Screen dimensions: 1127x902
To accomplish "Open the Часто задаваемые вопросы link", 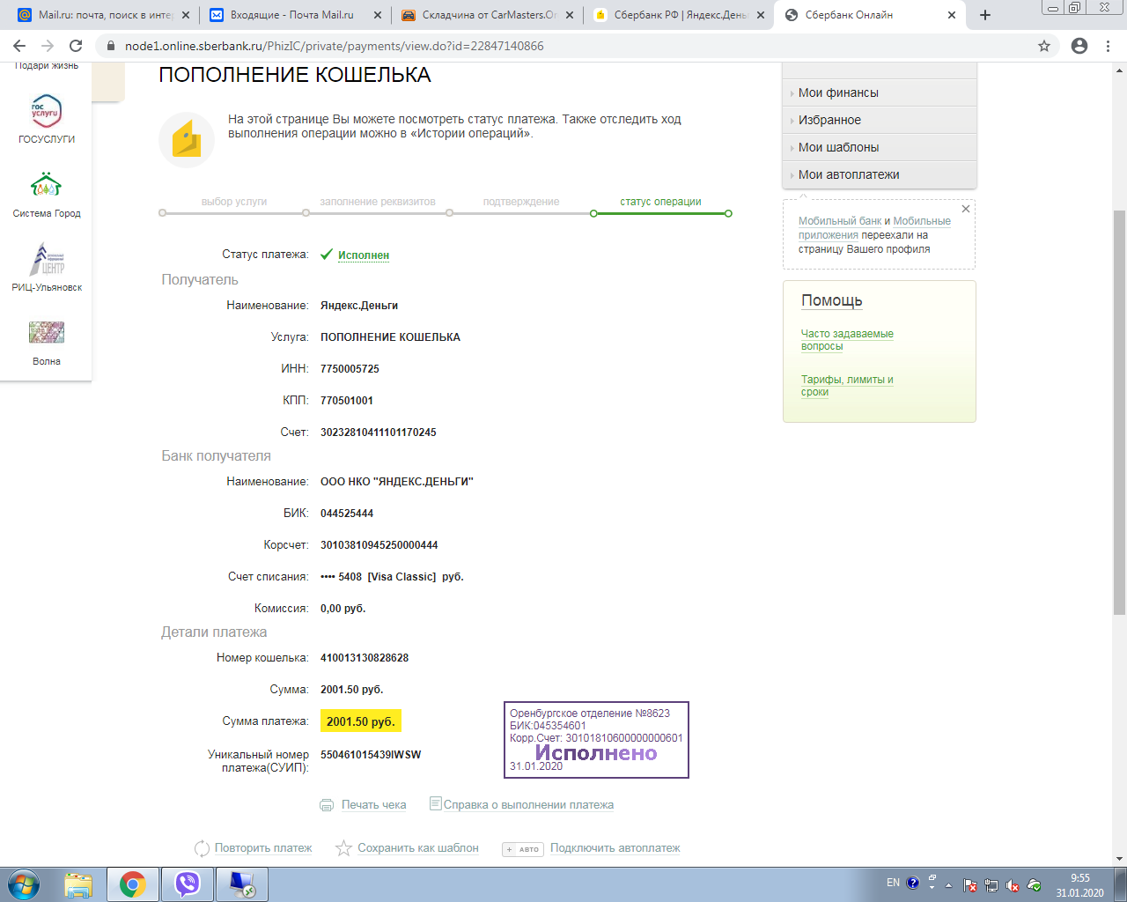I will click(846, 340).
